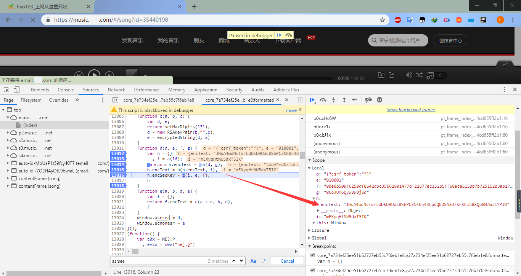Expand the Closure scope section
The width and height of the screenshot is (521, 276).
click(310, 230)
